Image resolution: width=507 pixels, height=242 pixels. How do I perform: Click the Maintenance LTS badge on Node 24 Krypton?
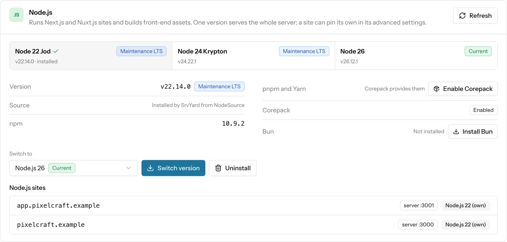click(304, 51)
